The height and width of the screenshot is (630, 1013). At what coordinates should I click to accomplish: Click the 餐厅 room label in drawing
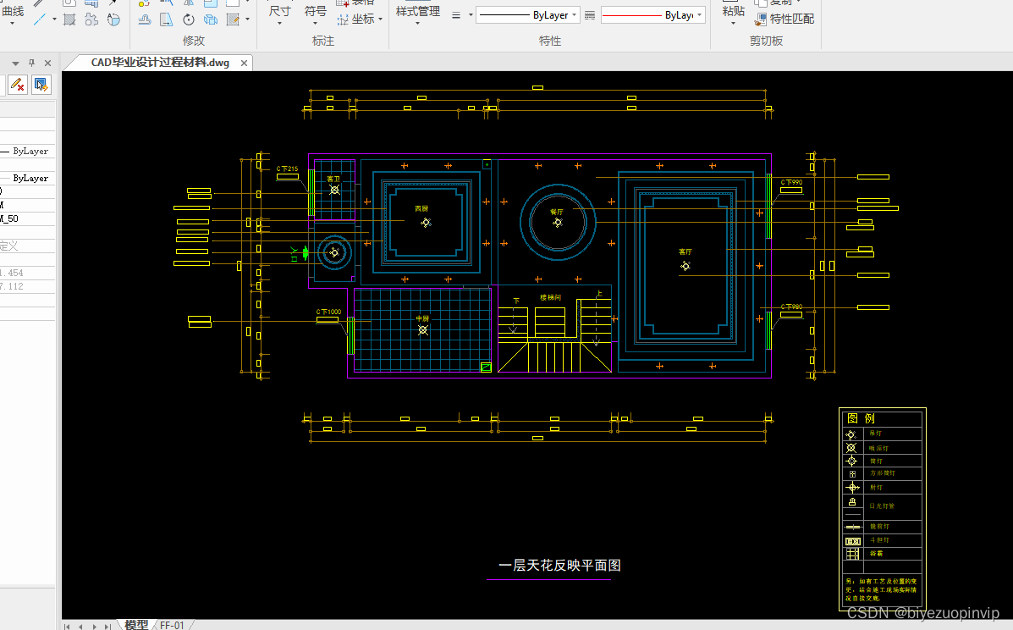pos(557,212)
